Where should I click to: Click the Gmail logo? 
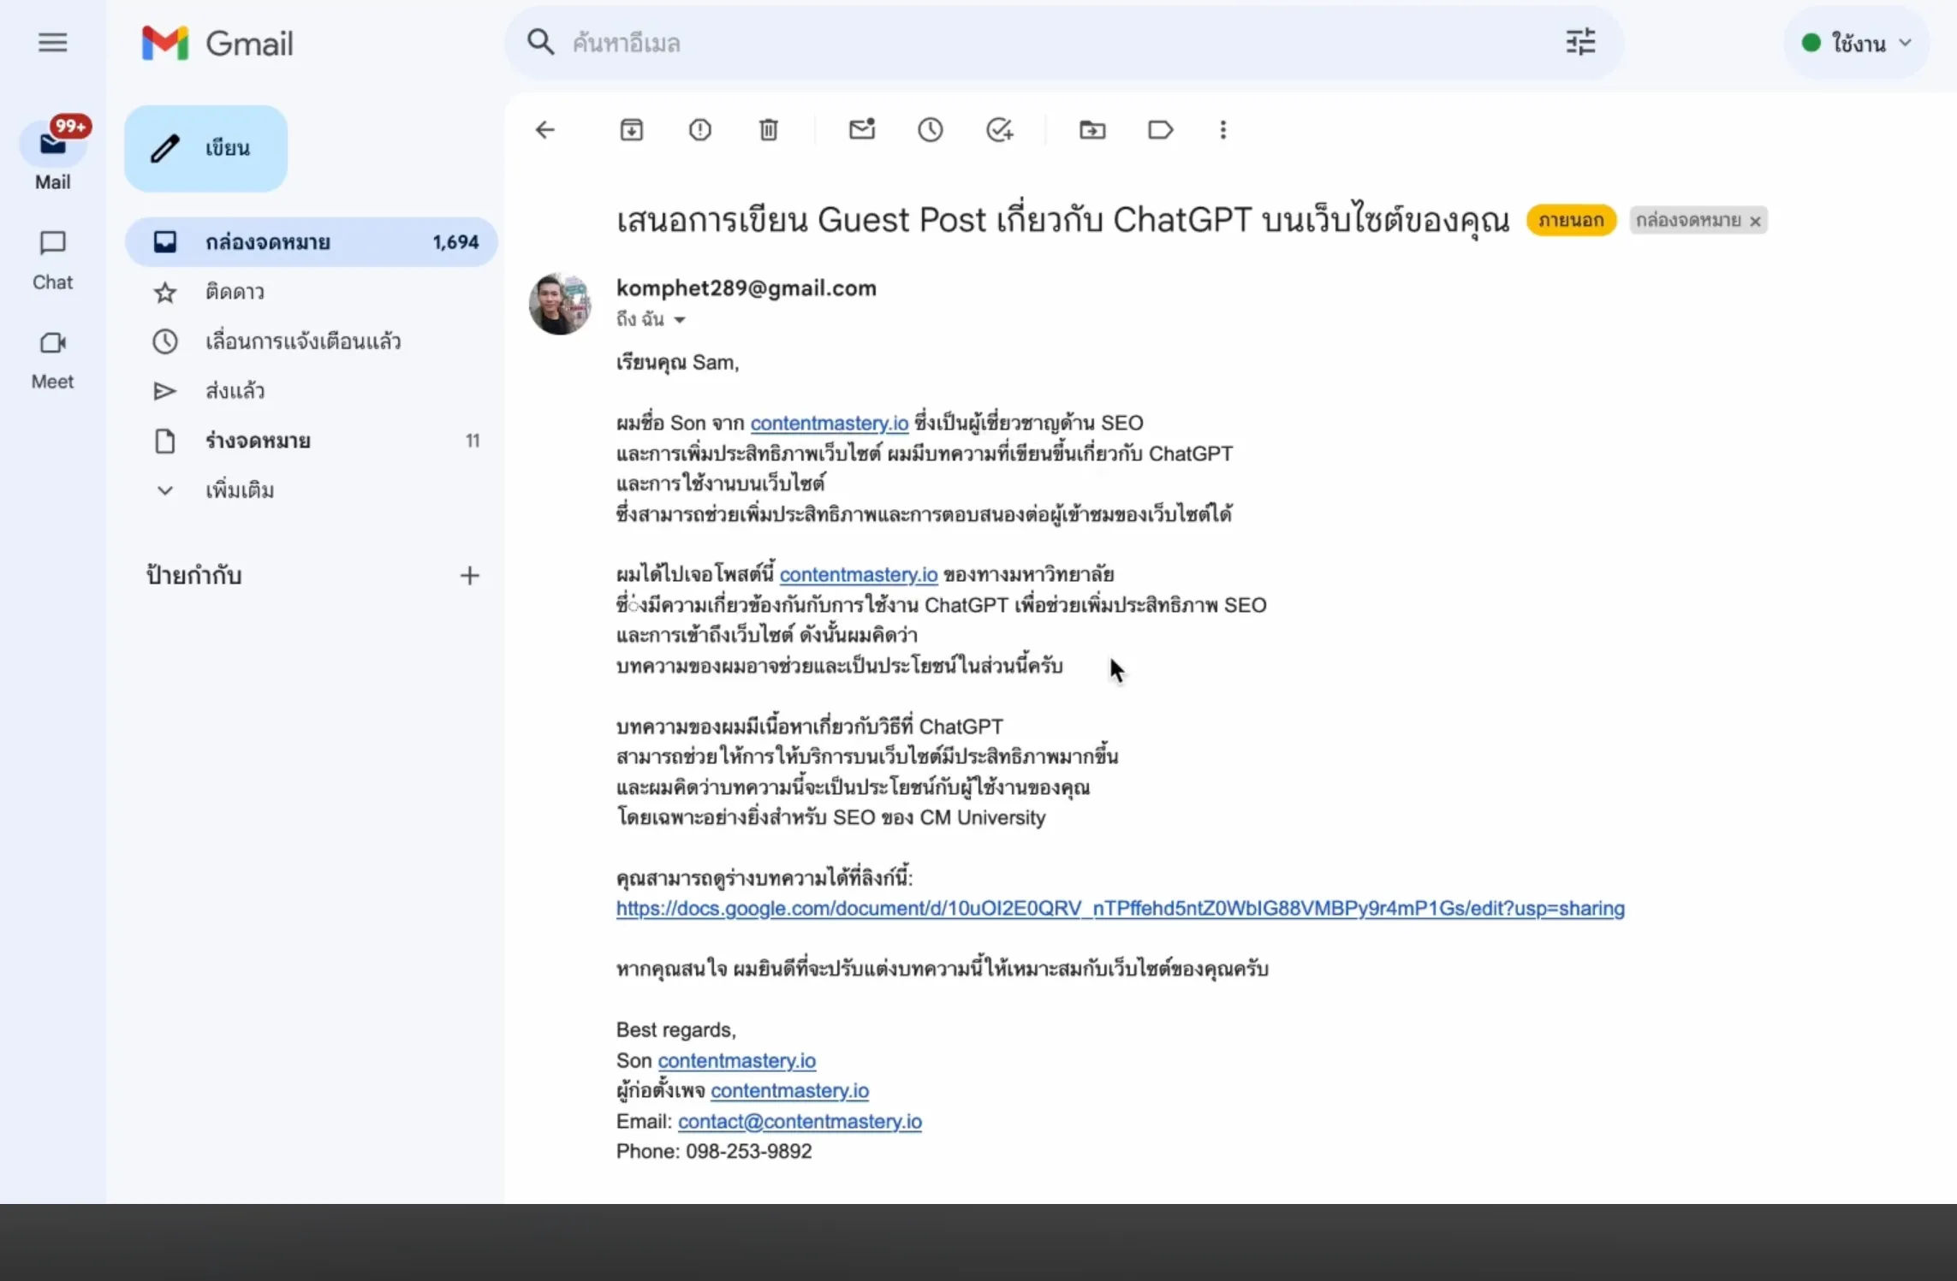click(x=217, y=43)
